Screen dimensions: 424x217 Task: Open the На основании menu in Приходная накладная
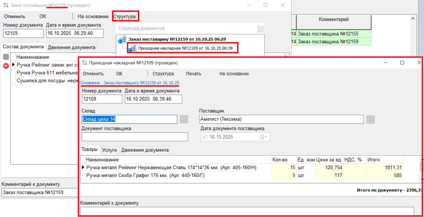click(234, 74)
